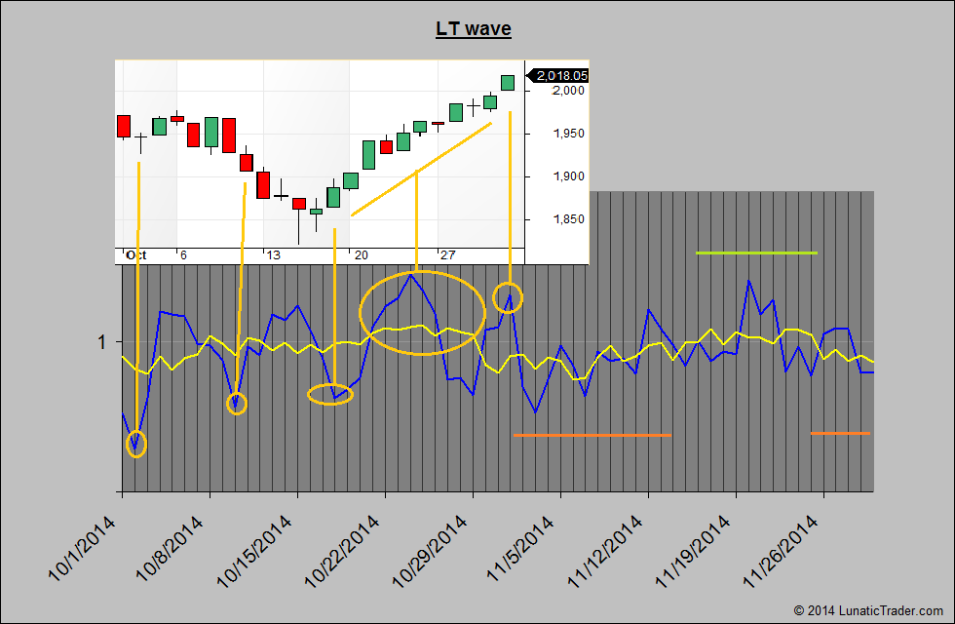
Task: Select the yellow circle at the early November peak
Action: click(509, 296)
